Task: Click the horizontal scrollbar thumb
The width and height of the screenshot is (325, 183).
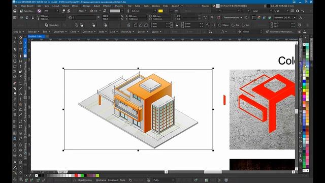Action: pos(213,172)
